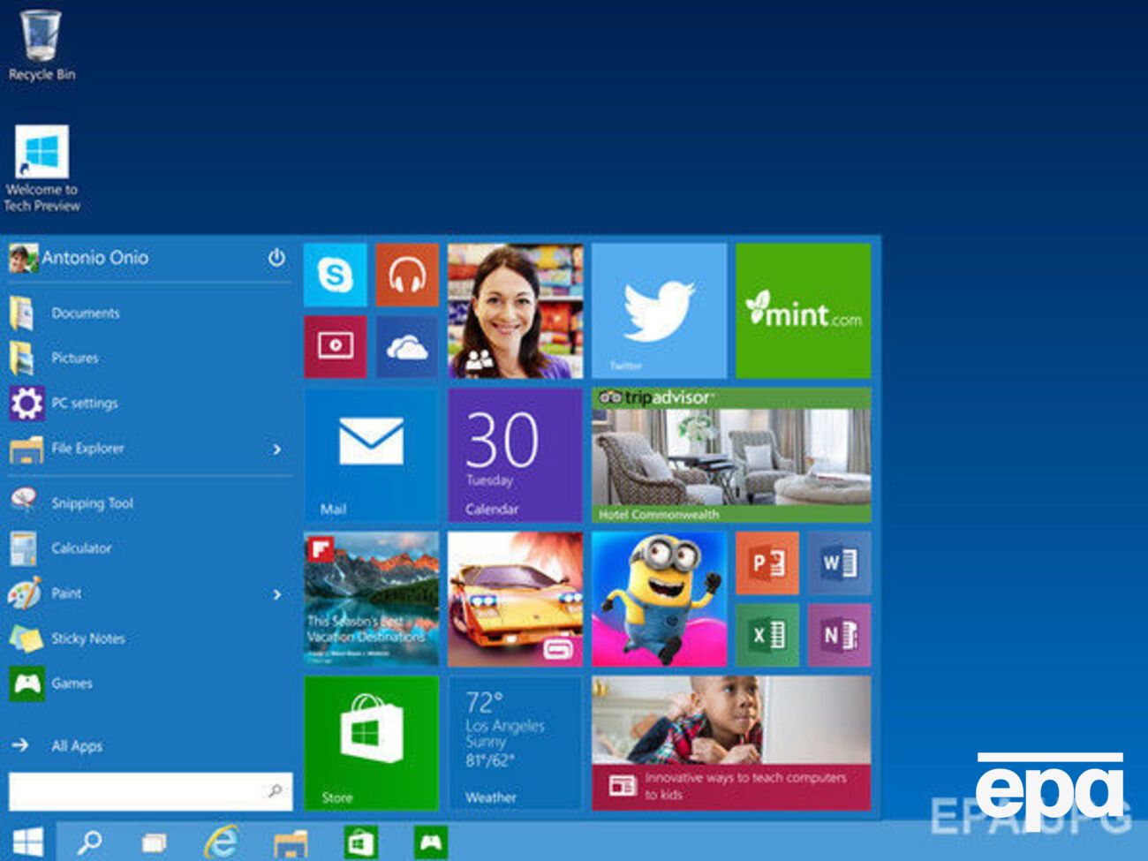Open the news tile about teaching computers

731,743
